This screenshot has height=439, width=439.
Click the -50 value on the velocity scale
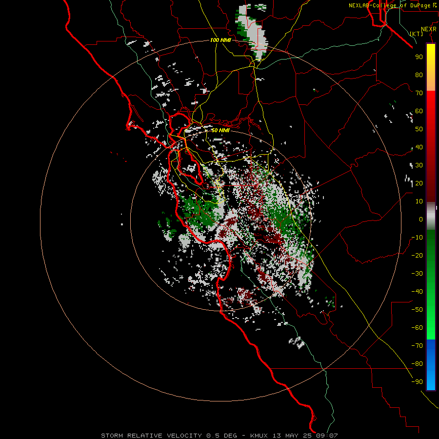pyautogui.click(x=417, y=310)
